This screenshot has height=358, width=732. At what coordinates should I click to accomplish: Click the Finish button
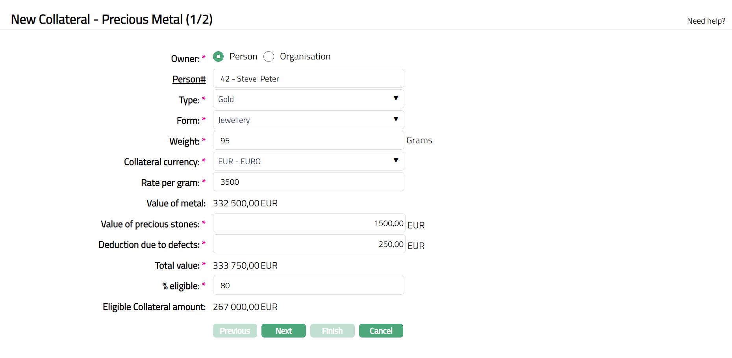[x=332, y=331]
